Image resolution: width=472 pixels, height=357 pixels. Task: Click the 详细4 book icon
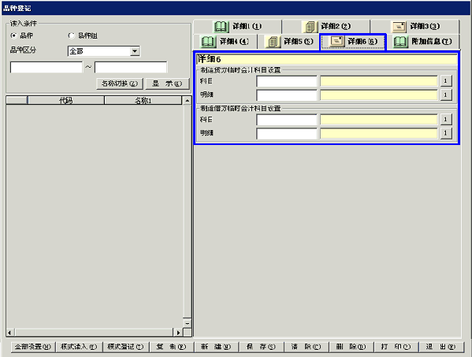tap(208, 41)
